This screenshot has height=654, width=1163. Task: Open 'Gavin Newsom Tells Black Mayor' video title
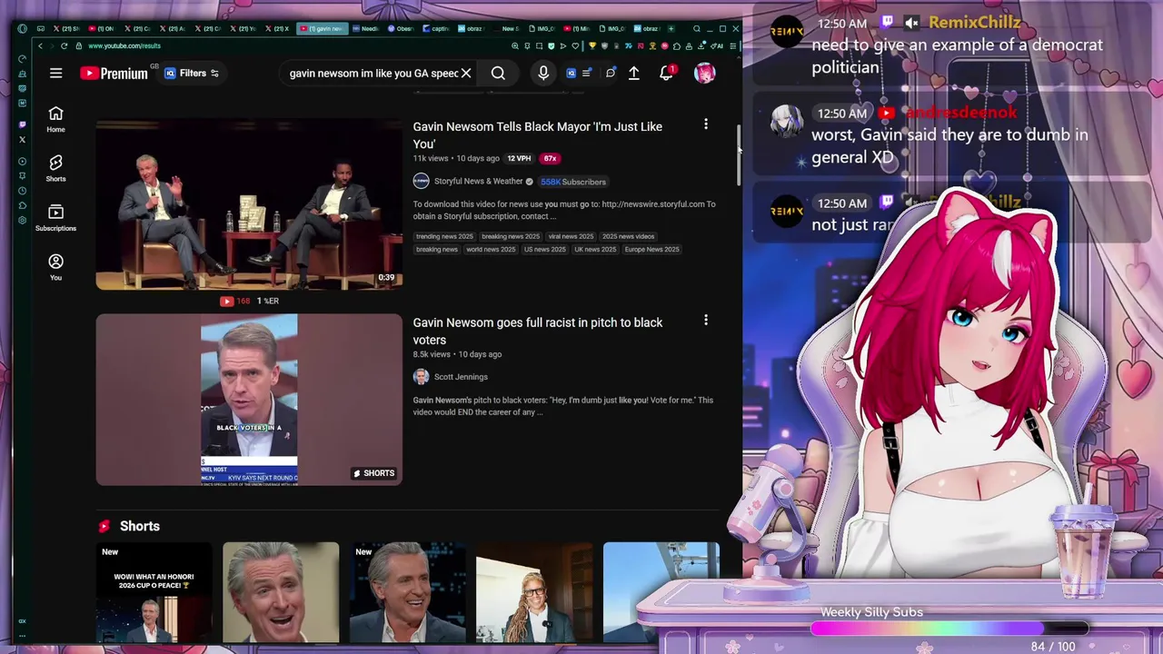[537, 135]
